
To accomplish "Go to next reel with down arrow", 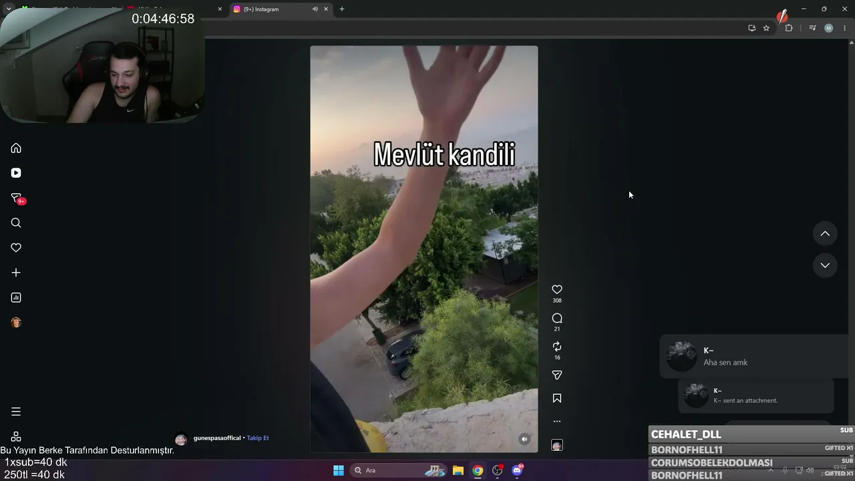I will tap(825, 265).
